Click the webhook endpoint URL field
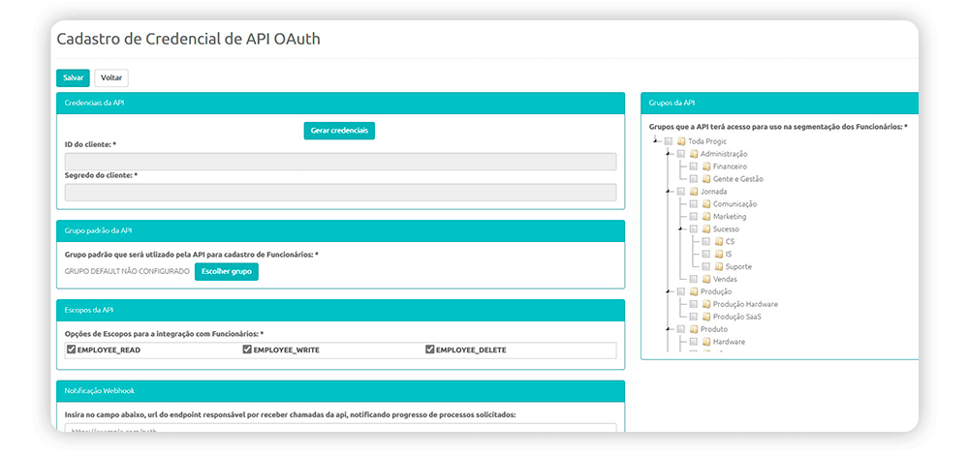This screenshot has width=969, height=457. (340, 427)
